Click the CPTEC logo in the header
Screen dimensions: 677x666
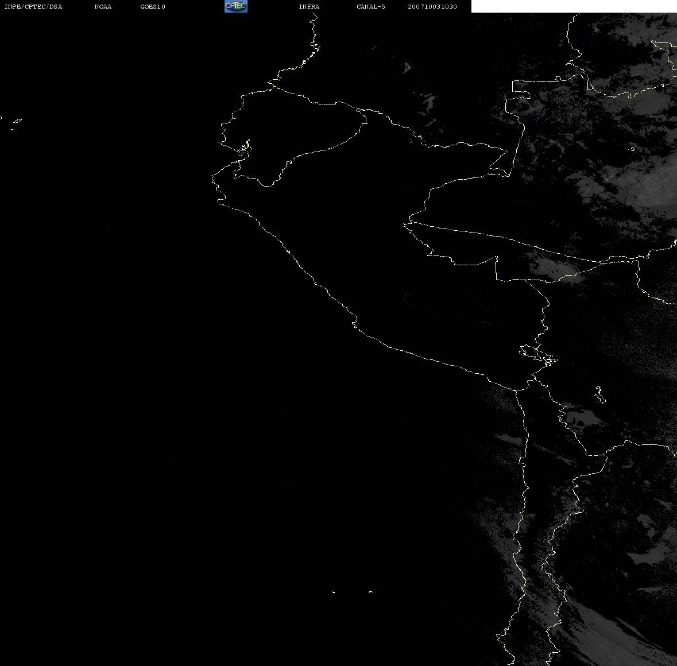tap(236, 6)
